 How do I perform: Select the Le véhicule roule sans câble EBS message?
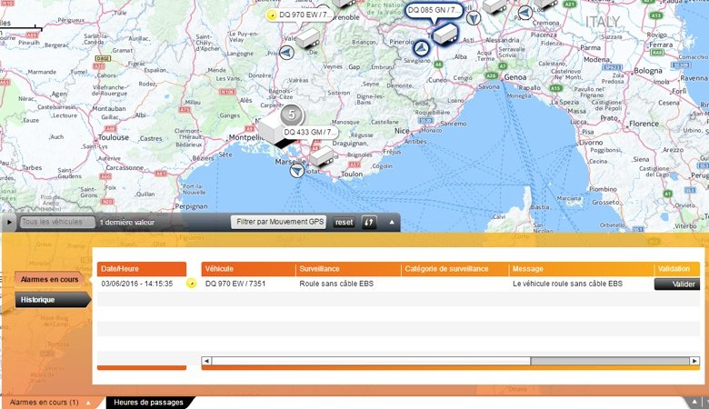[567, 284]
